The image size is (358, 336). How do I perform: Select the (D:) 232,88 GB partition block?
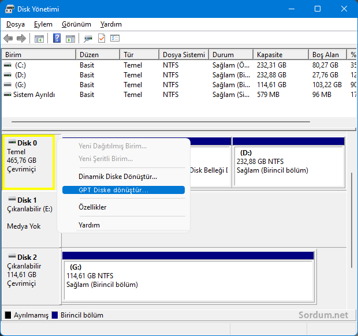coord(289,162)
